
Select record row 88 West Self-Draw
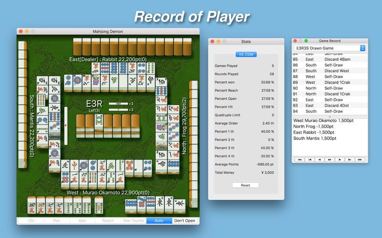click(x=329, y=77)
